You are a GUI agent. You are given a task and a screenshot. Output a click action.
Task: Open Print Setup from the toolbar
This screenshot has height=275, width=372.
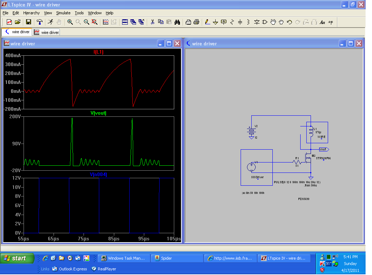point(188,22)
